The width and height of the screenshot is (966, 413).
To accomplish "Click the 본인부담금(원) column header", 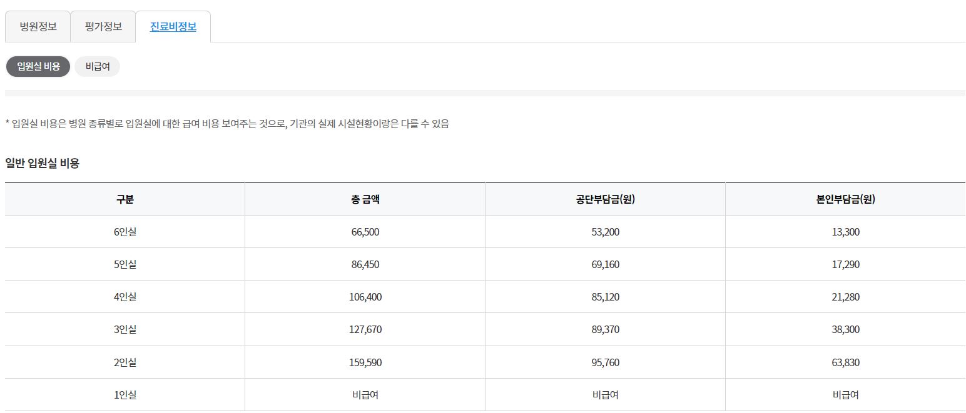I will 845,199.
